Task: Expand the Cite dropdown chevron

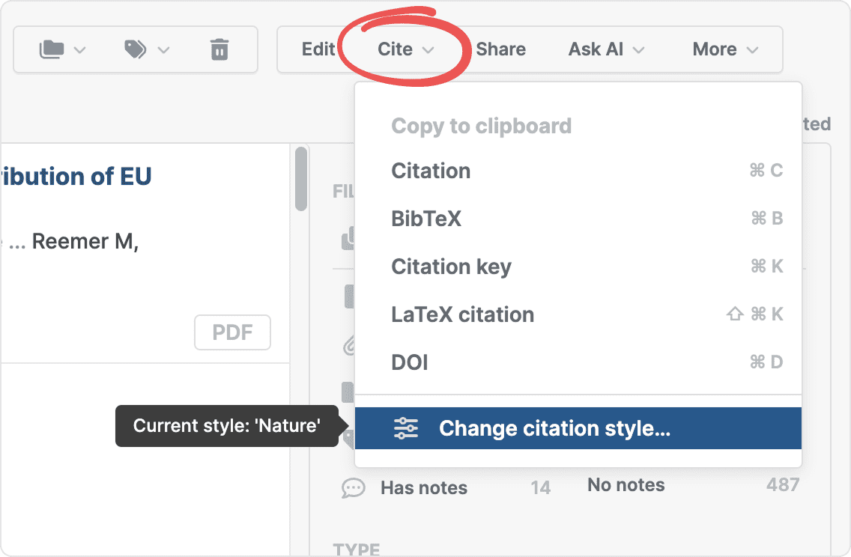Action: [x=428, y=50]
